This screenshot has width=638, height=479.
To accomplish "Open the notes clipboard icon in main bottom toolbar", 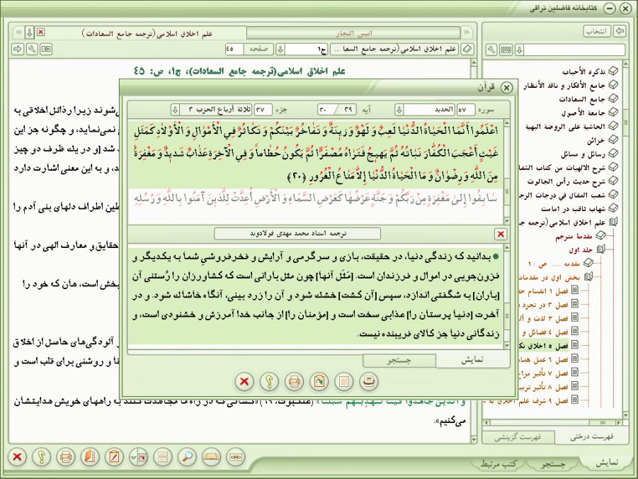I will click(x=114, y=456).
